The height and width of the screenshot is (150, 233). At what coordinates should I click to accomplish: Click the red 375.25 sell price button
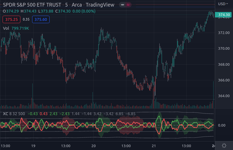coord(11,19)
